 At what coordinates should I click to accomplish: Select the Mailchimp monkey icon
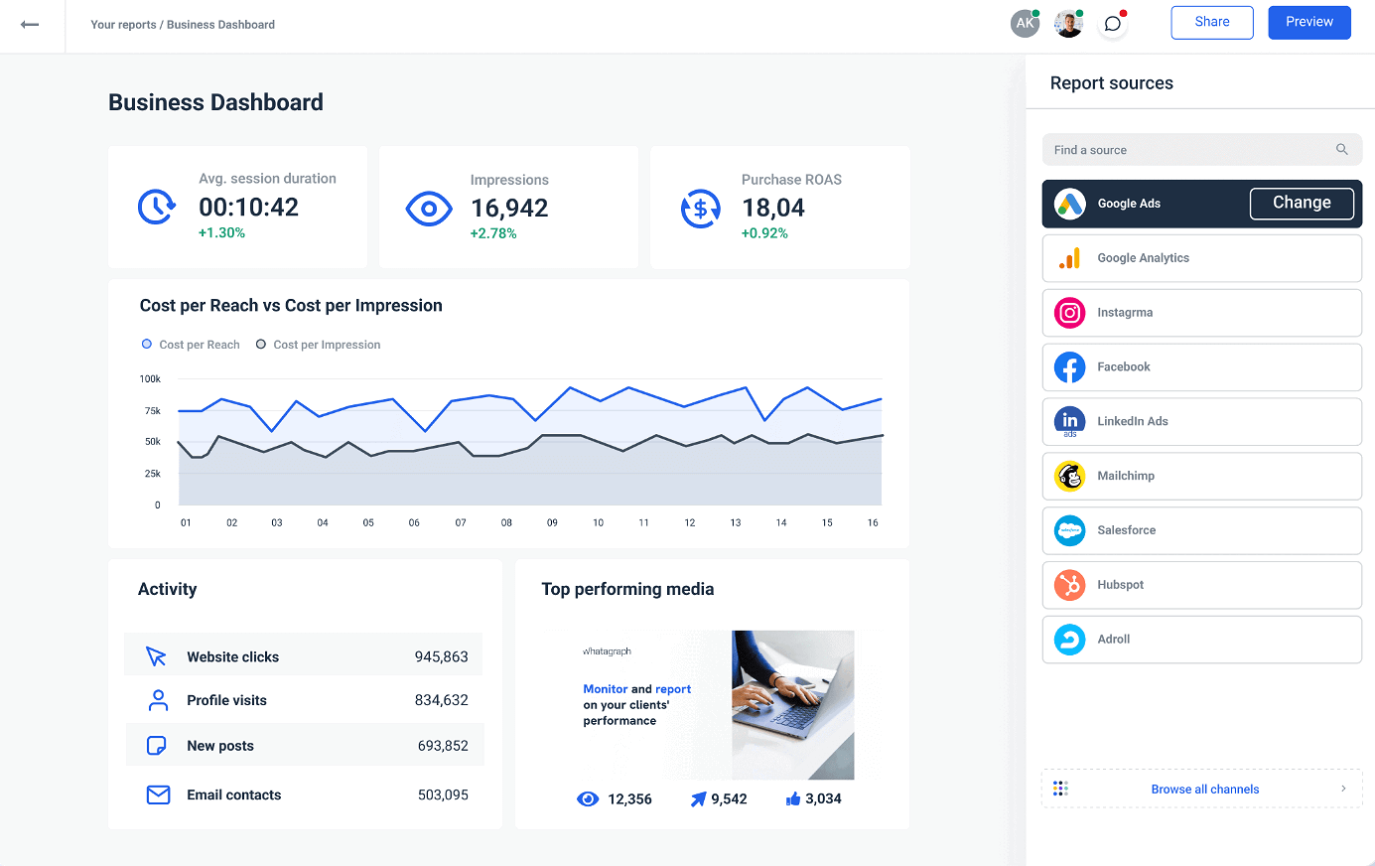click(1069, 476)
